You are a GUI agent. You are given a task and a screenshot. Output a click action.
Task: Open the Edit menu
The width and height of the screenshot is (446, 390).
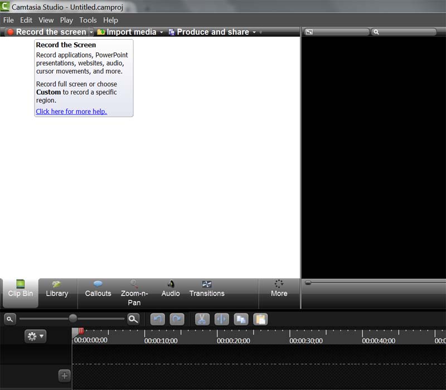26,20
